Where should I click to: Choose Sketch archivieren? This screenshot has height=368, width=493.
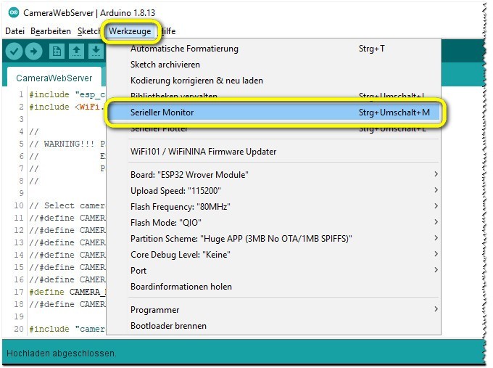click(273, 65)
